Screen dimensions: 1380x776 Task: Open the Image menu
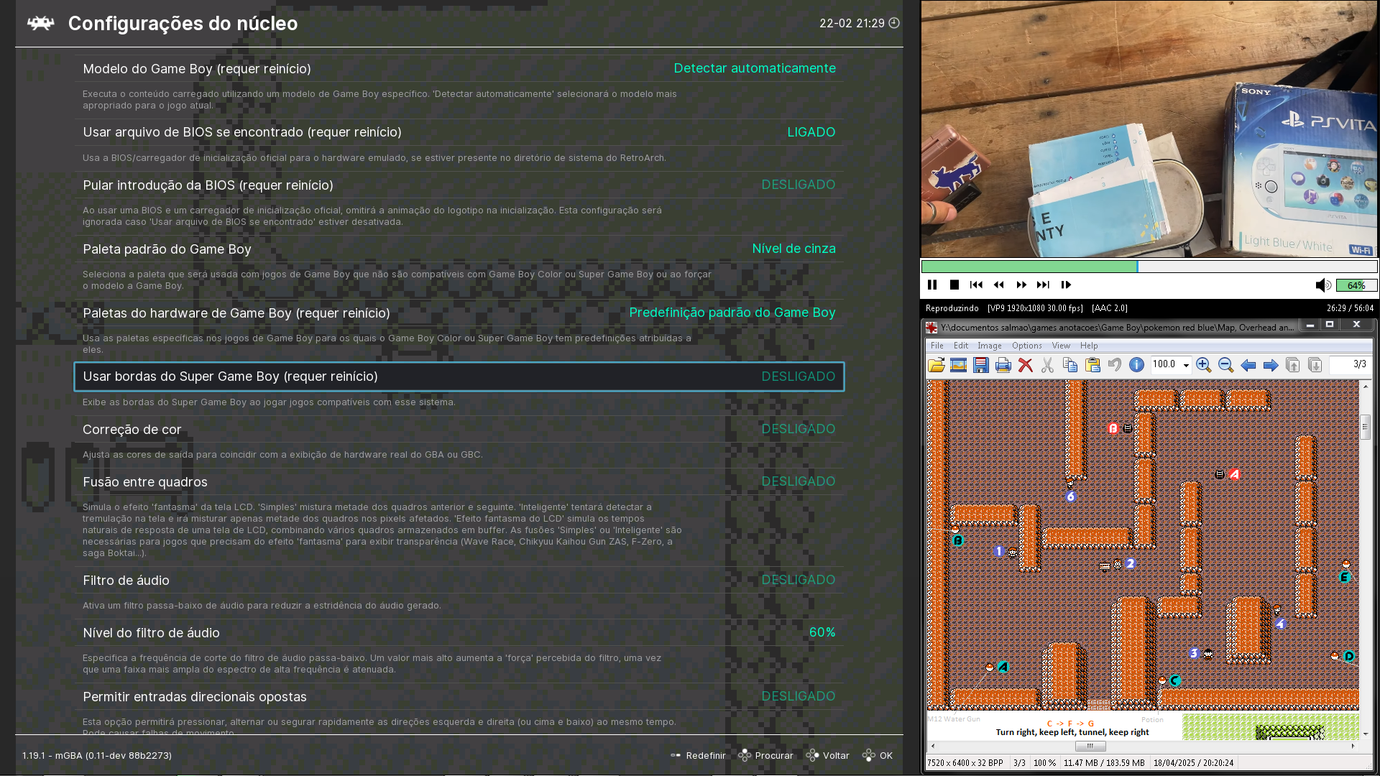[989, 346]
